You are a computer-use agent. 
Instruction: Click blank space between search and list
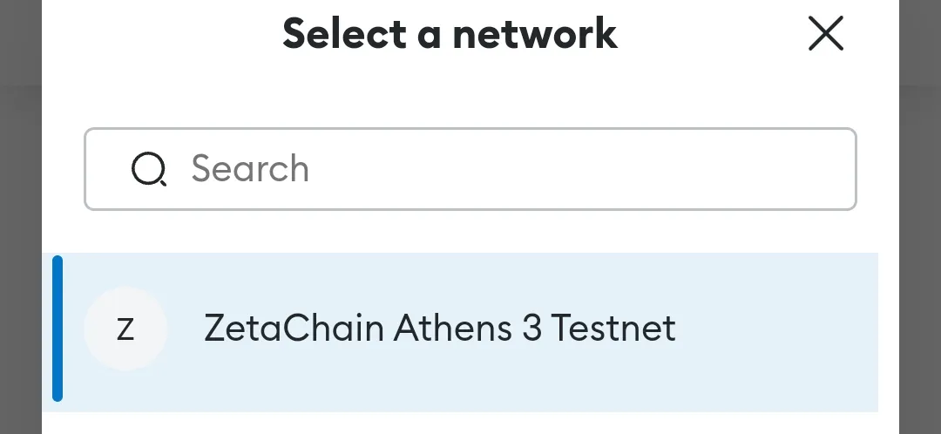[470, 232]
